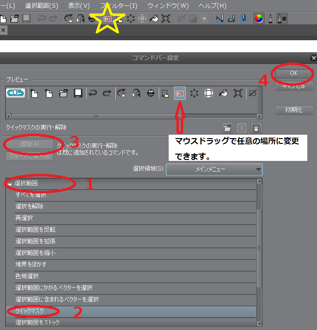Click the 追加(A) add button
This screenshot has height=330, width=317.
pos(30,144)
